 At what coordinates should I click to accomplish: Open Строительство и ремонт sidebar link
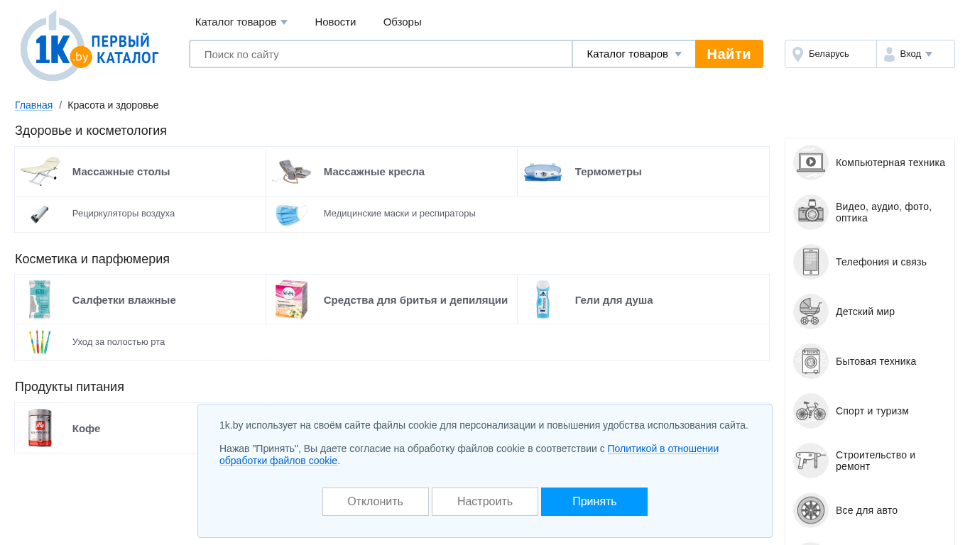tap(876, 461)
